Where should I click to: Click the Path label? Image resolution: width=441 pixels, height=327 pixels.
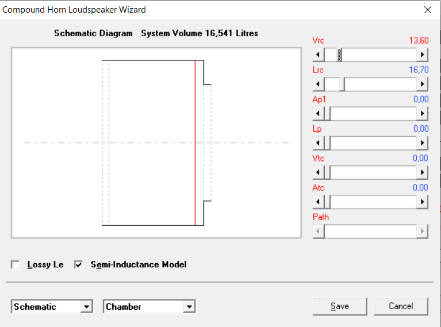click(x=321, y=217)
